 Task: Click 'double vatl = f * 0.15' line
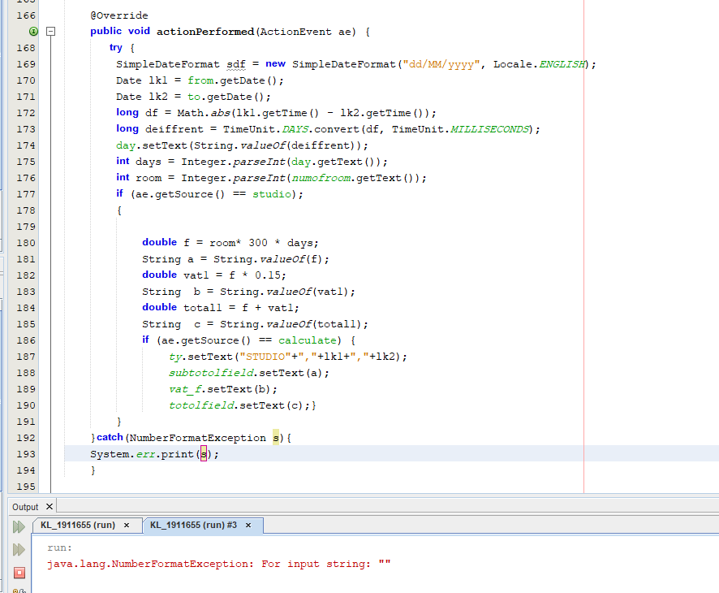(x=214, y=275)
